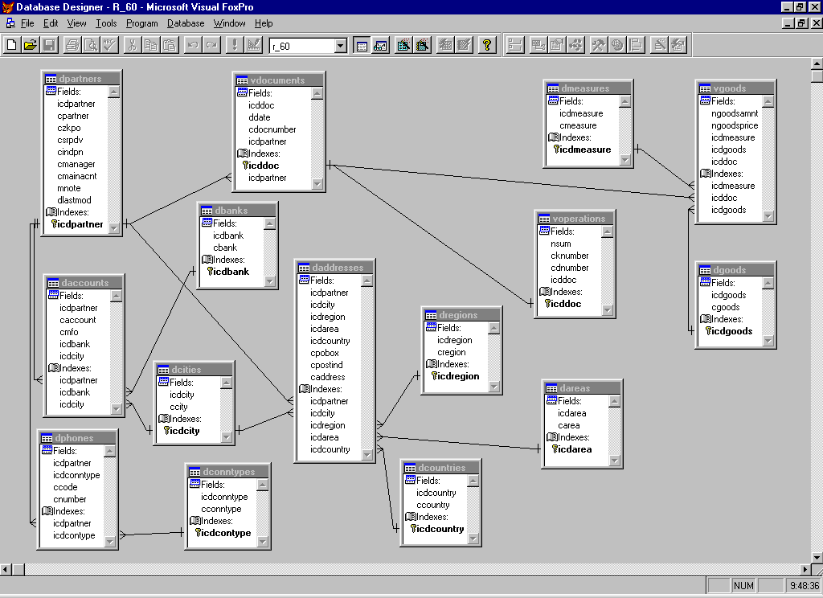This screenshot has height=598, width=823.
Task: Select cnumber field in dphones
Action: click(x=69, y=499)
